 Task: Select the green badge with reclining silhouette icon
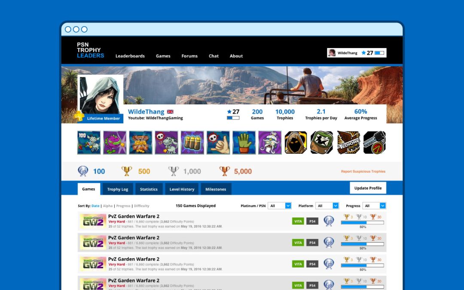322,143
